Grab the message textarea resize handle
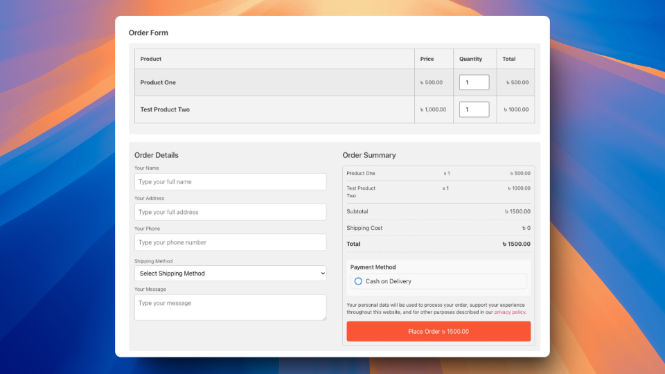 click(x=323, y=317)
